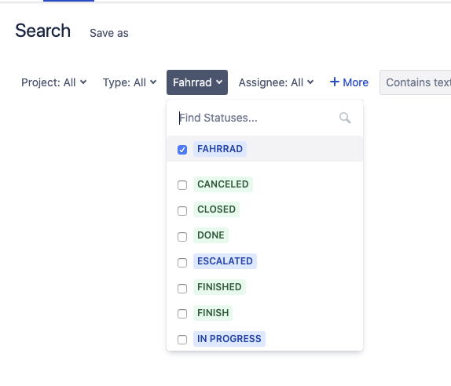Tick the CLOSED status checkbox
This screenshot has width=451, height=386.
[182, 211]
